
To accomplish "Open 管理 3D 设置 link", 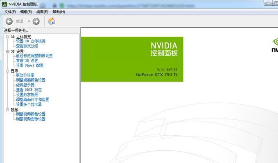I will pos(27,61).
